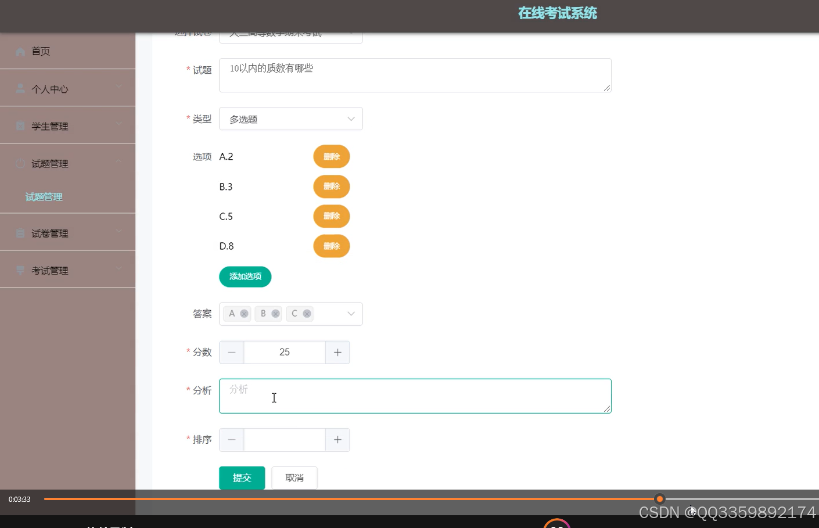819x528 pixels.
Task: Increase the 排序 value with plus
Action: point(337,440)
